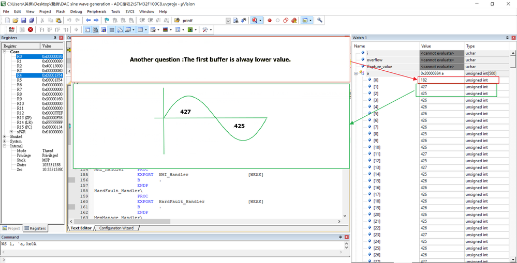Expand xPSR register node
The height and width of the screenshot is (263, 517).
click(11, 132)
